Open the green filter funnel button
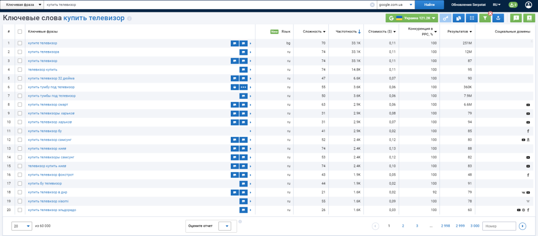This screenshot has width=538, height=236. [485, 18]
